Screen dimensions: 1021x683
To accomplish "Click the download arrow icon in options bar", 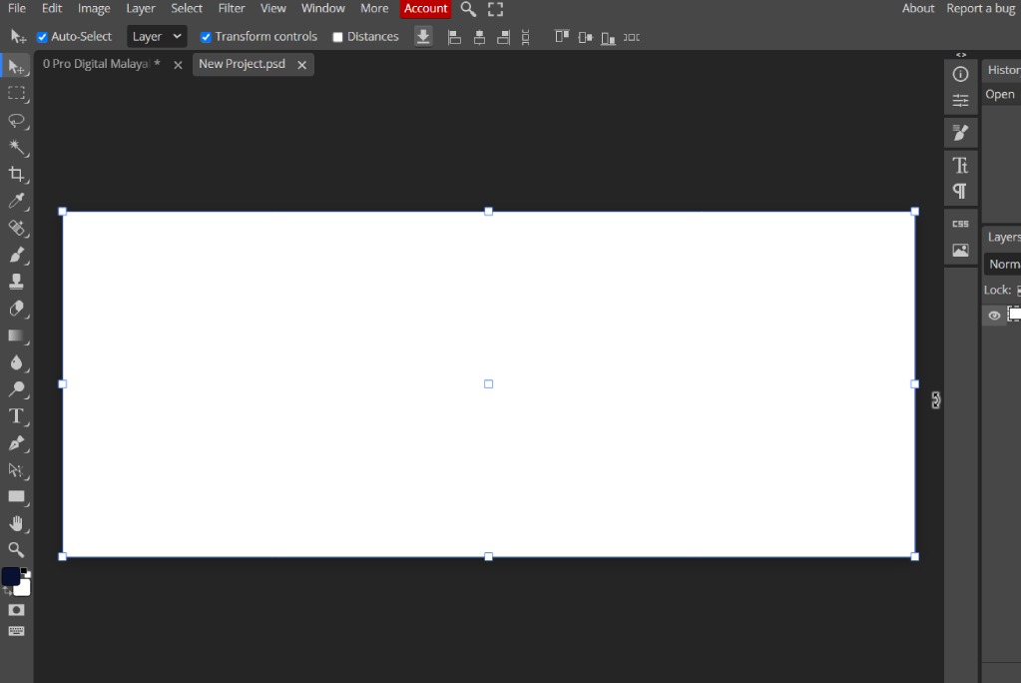I will 423,37.
